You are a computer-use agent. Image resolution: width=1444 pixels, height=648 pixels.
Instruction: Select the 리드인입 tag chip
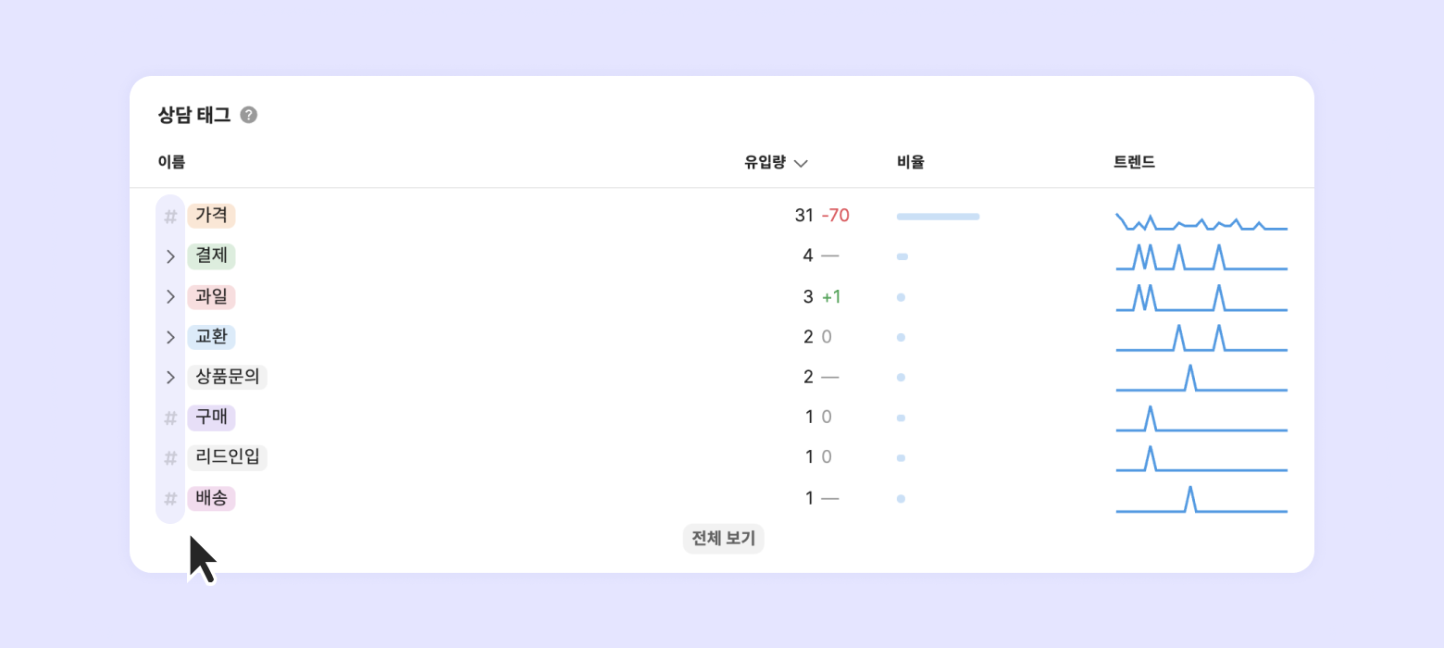[x=227, y=457]
